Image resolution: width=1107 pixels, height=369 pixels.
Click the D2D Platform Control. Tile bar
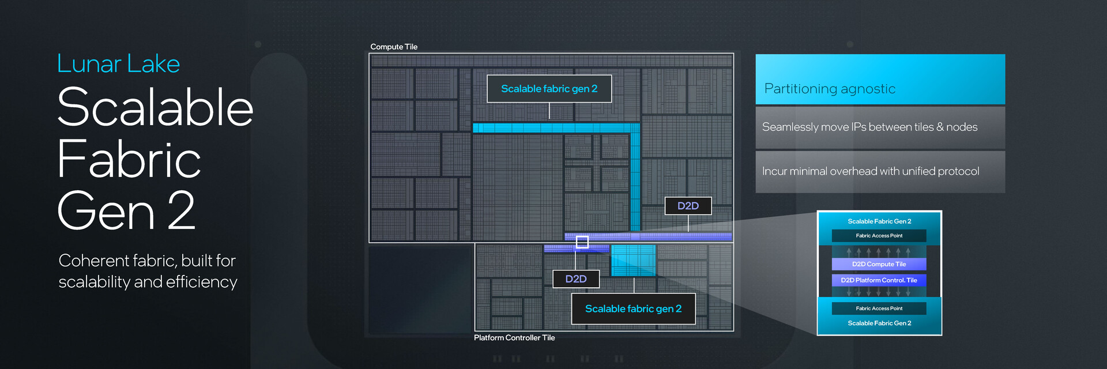point(879,280)
